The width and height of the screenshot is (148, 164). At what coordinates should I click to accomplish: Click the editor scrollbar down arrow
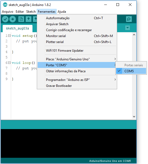pos(134,117)
